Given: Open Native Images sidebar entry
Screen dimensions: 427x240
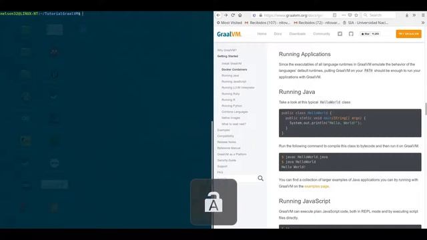Looking at the screenshot, I should tap(231, 118).
